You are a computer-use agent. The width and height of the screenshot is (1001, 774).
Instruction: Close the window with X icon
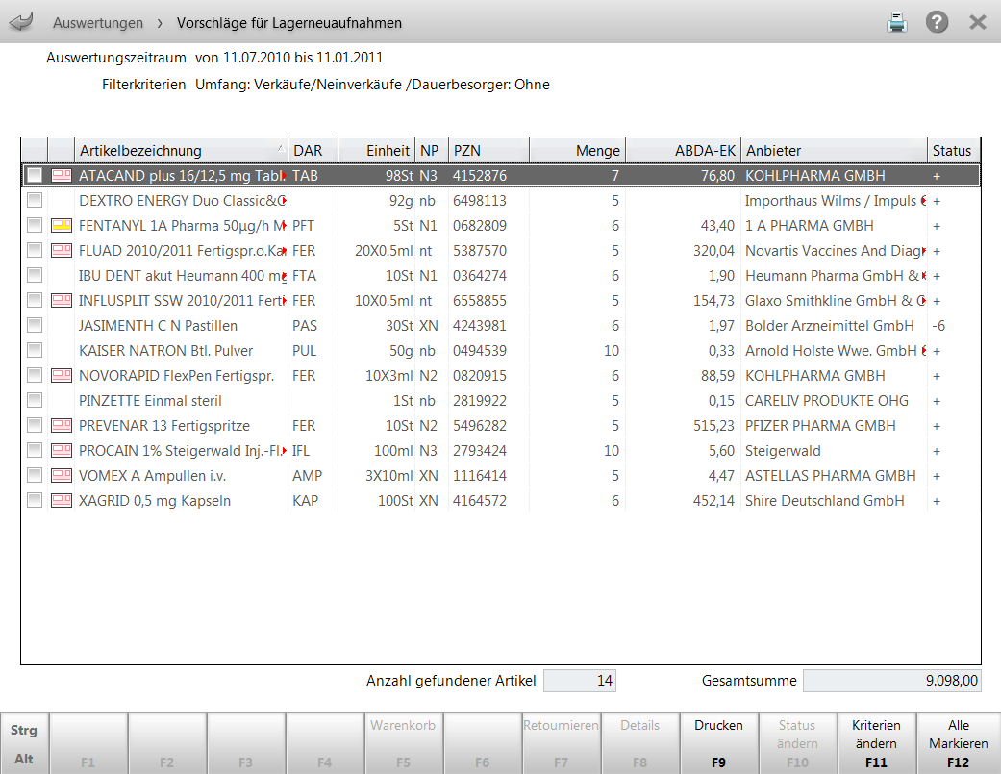[x=977, y=23]
